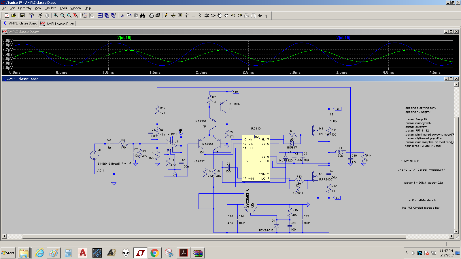The image size is (461, 259).
Task: Click the volume icon in system tray
Action: (x=413, y=253)
